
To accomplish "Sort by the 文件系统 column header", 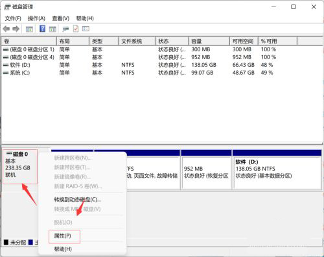I will [137, 41].
